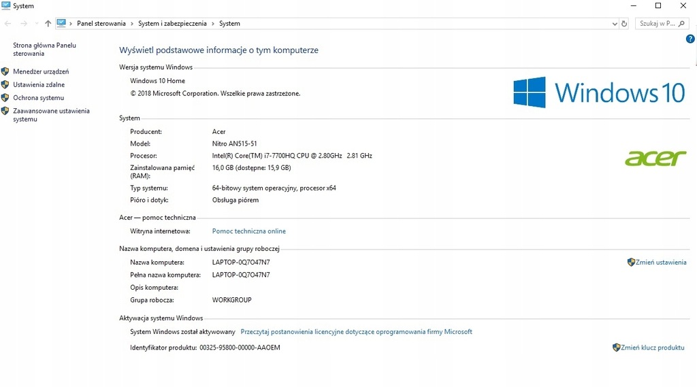Screen dimensions: 697x387
Task: Select the product ID 00325-95800-00000-AAOEM
Action: pos(240,348)
